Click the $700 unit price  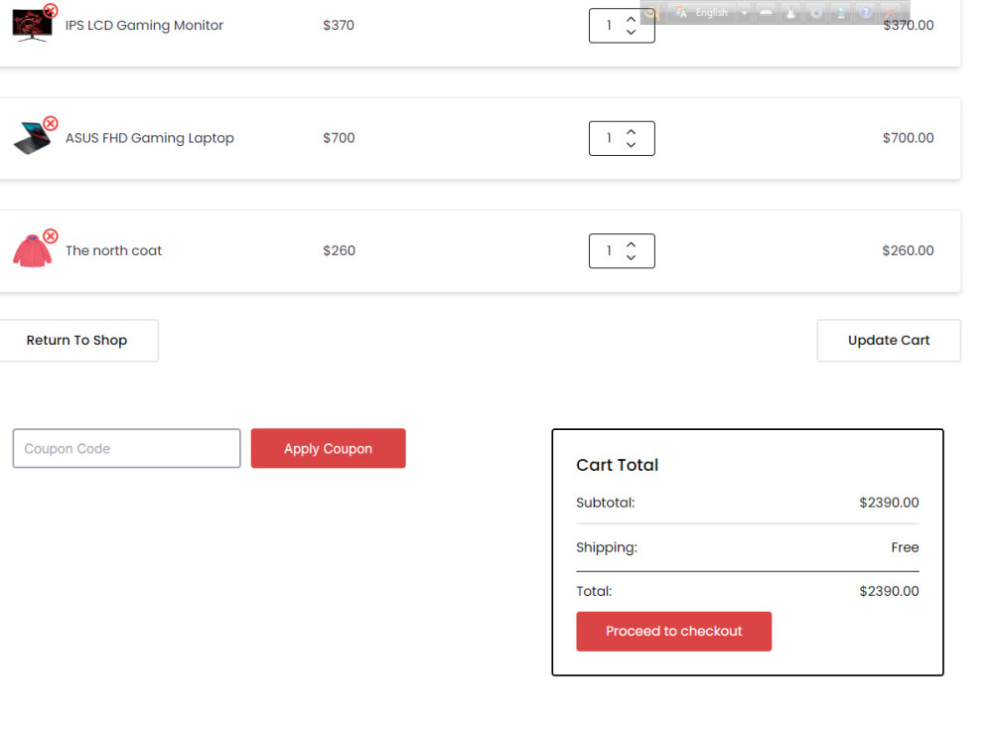(339, 138)
